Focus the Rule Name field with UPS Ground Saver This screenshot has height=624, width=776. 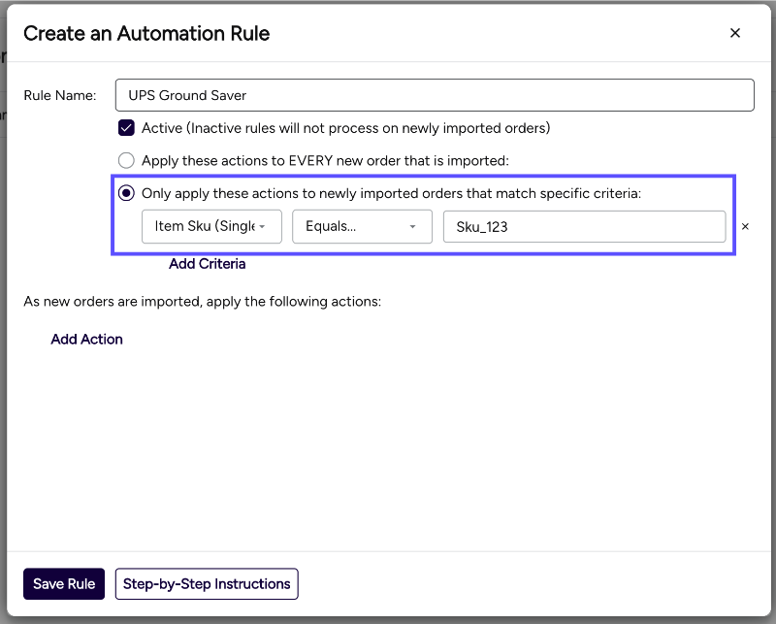[434, 95]
